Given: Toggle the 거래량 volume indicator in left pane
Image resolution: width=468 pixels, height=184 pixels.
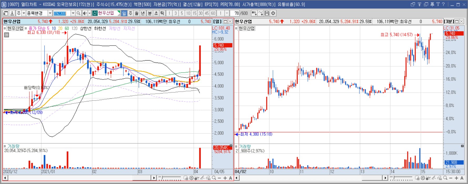Looking at the screenshot, I should point(13,146).
